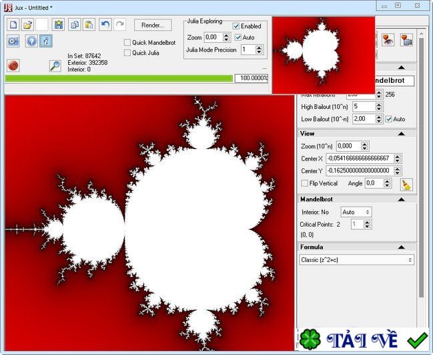Image resolution: width=433 pixels, height=355 pixels.
Task: Enable the Quick Julia checkbox
Action: tap(127, 53)
